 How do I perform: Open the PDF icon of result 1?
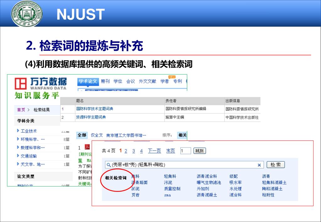coord(88,147)
